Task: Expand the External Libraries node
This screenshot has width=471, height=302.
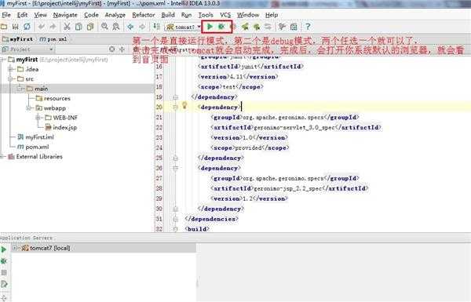Action: (2, 156)
